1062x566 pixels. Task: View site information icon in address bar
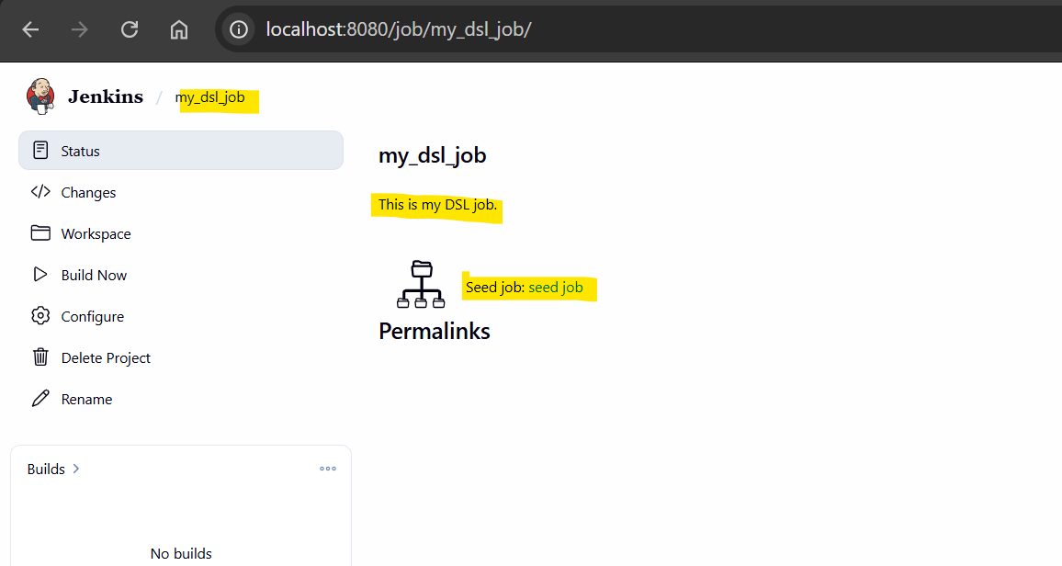tap(239, 29)
